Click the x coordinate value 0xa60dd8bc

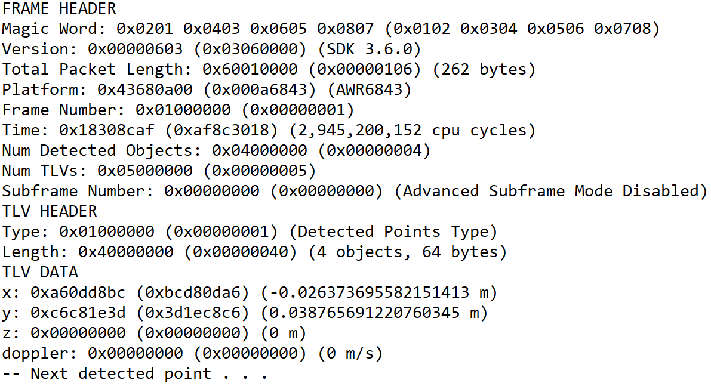(78, 292)
